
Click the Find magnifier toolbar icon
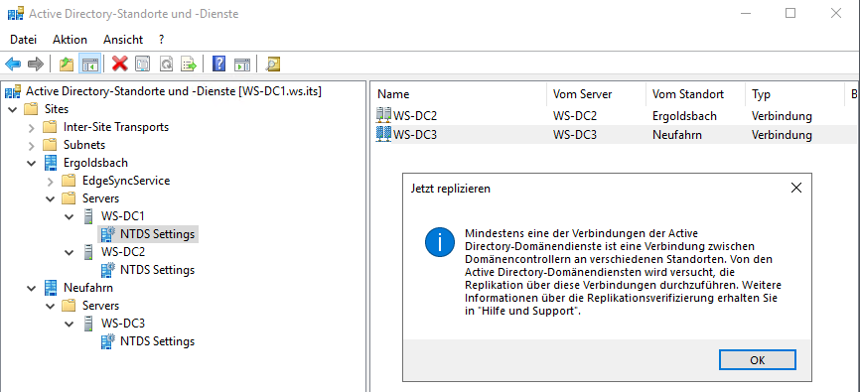[x=272, y=65]
